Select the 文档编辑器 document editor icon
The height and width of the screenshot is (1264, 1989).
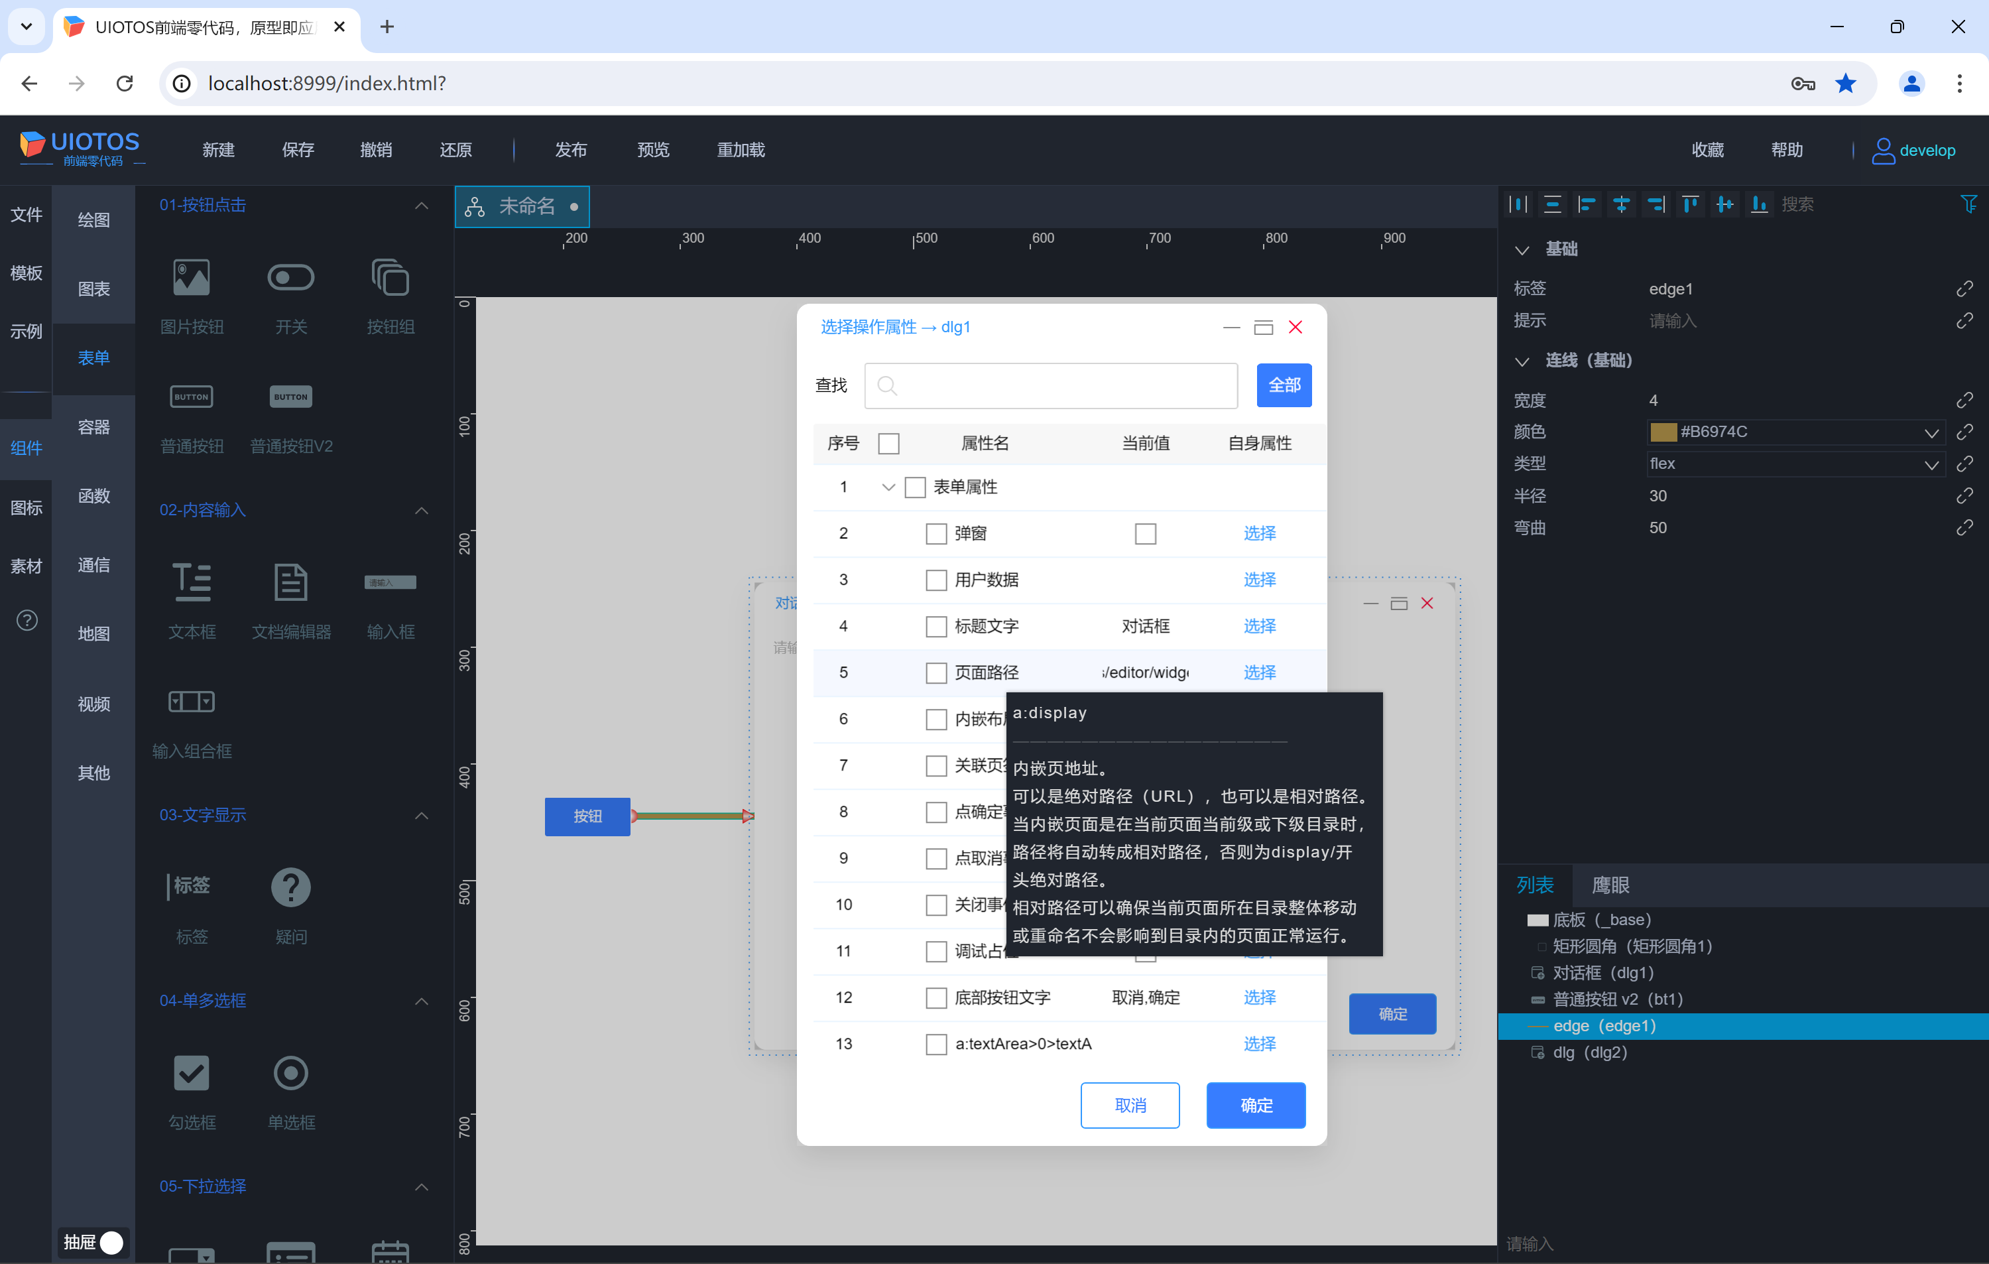[x=291, y=582]
